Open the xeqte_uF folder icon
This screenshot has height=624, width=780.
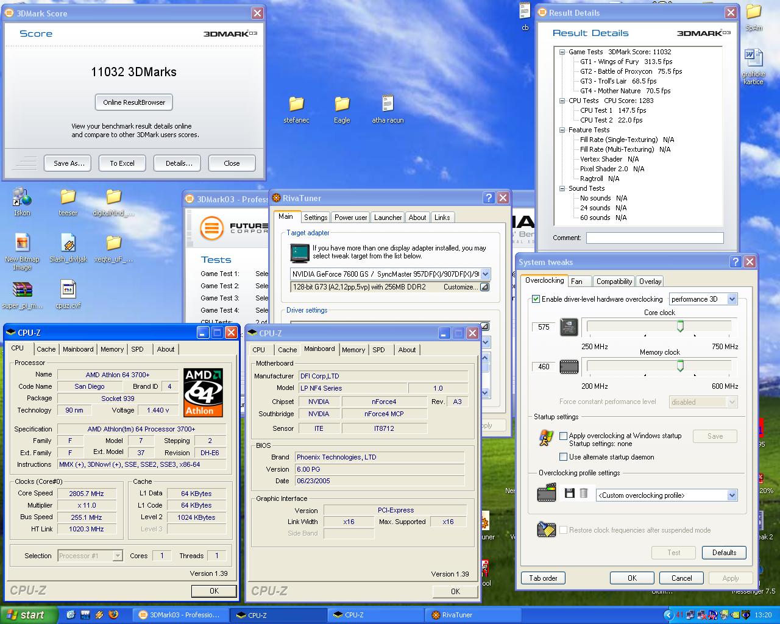click(x=113, y=243)
